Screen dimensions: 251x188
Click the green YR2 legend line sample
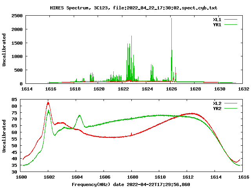(231, 108)
